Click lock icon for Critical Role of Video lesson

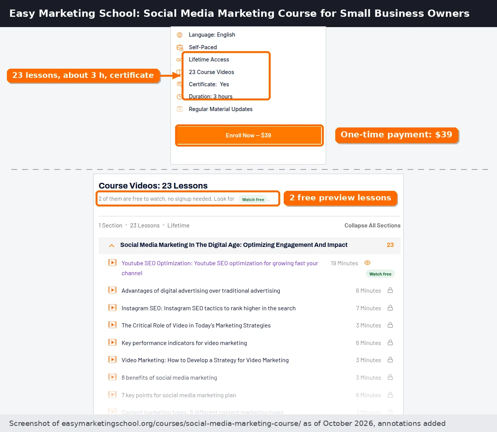[390, 325]
